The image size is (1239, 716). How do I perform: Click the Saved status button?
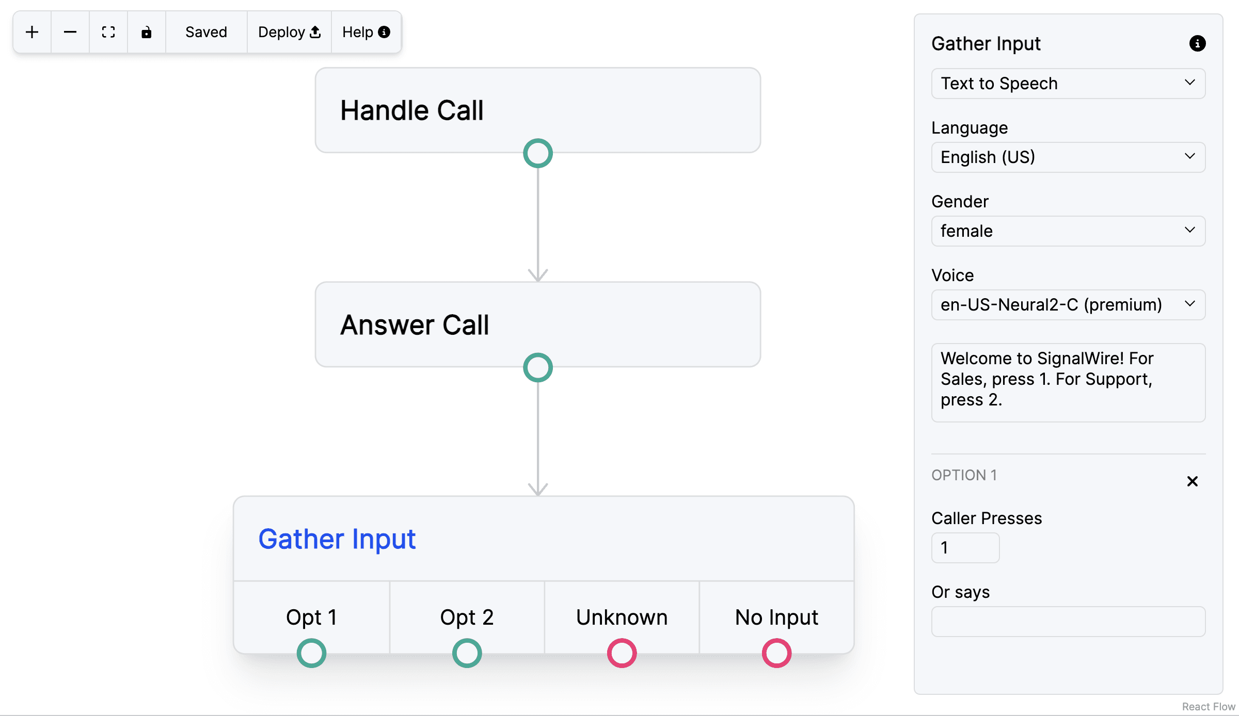coord(206,32)
